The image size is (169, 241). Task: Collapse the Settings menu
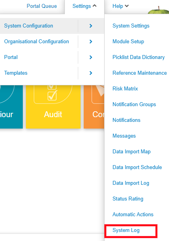pos(84,6)
